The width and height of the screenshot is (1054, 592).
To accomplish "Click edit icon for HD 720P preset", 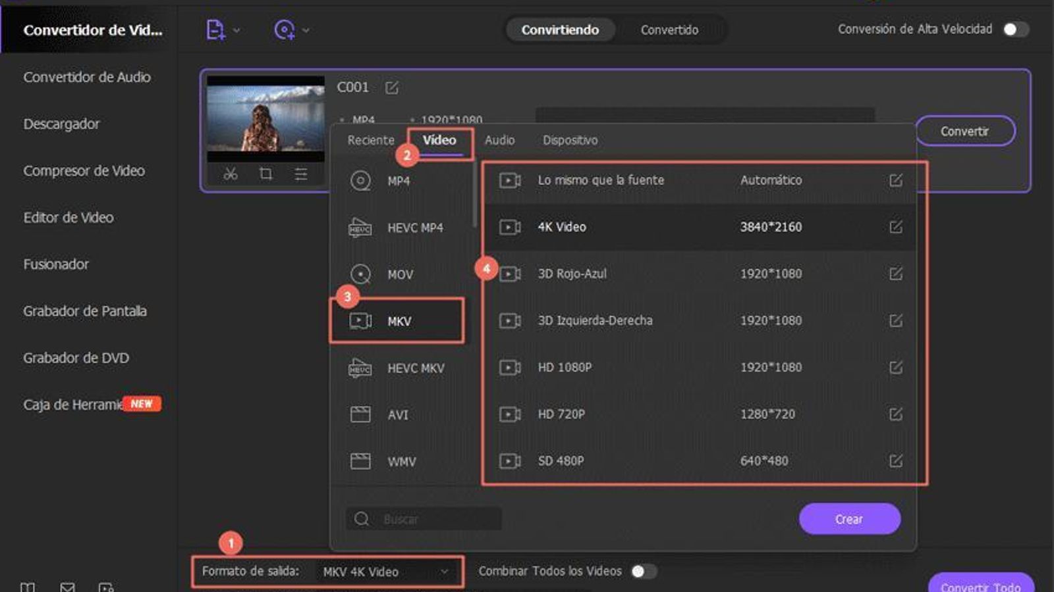I will tap(895, 414).
